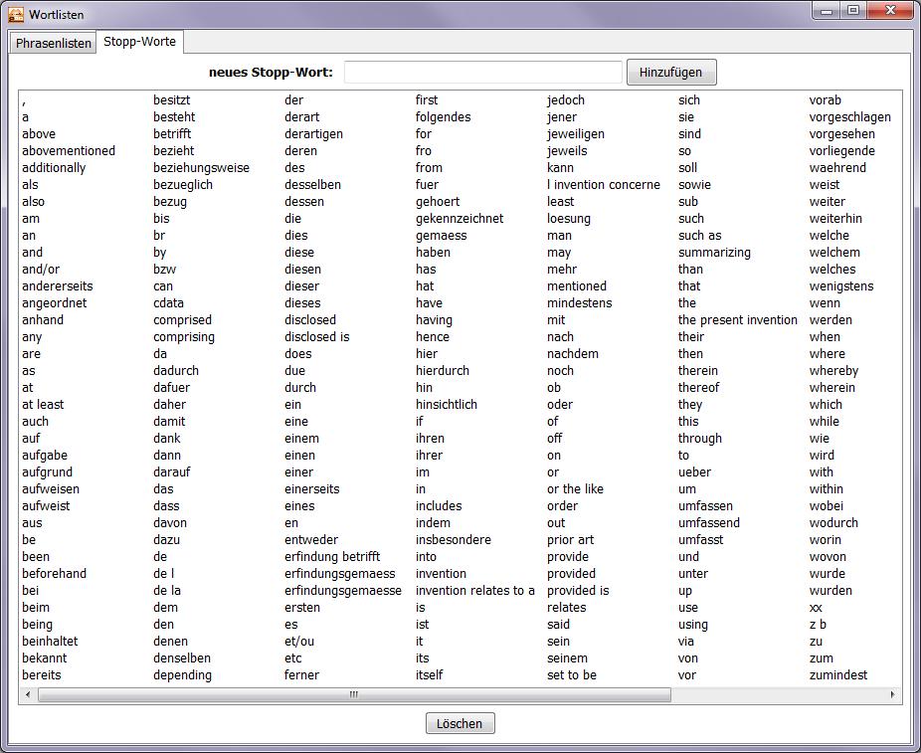Select the stop word 'itself'
This screenshot has width=921, height=753.
(430, 675)
